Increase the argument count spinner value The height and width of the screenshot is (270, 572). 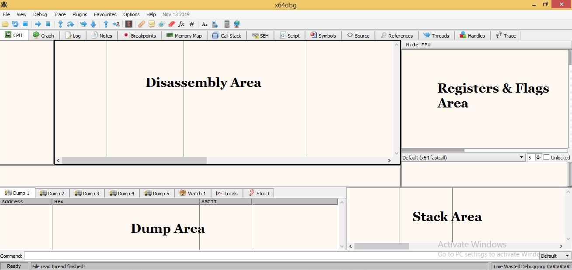pyautogui.click(x=538, y=156)
